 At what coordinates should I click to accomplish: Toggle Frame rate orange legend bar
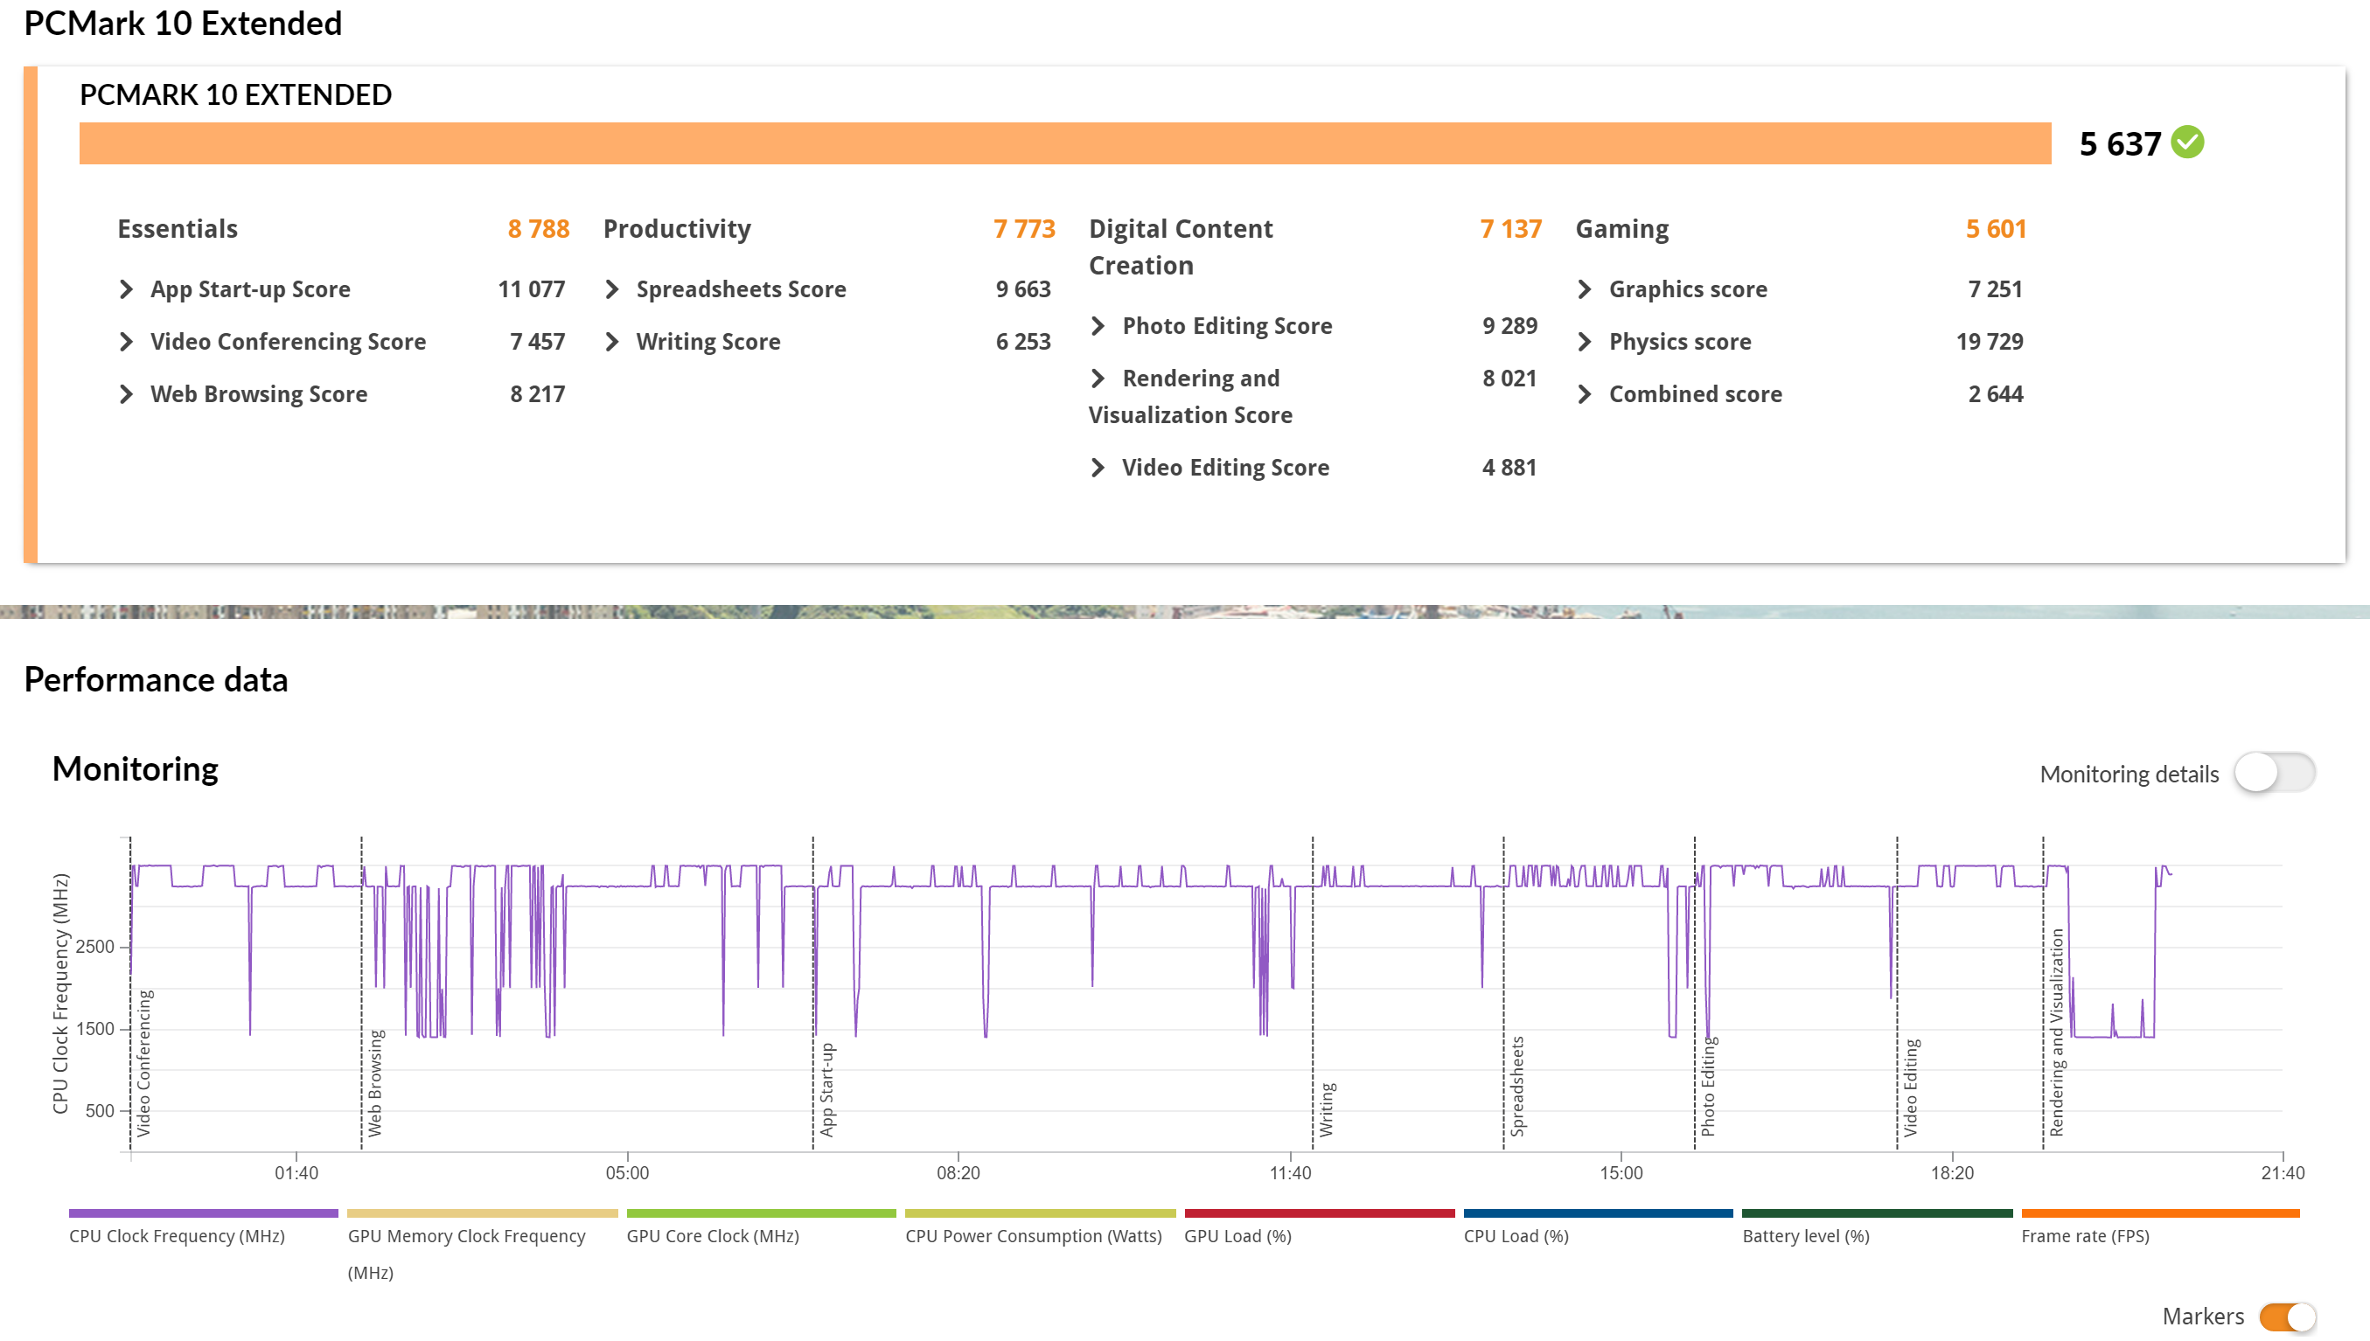2161,1214
